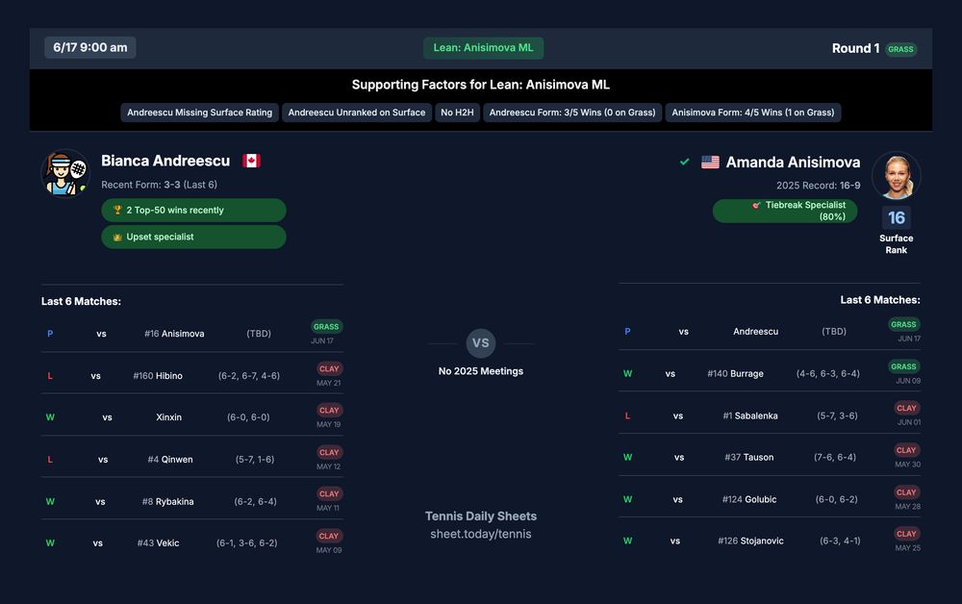Click the CLAY tag dated MAY 09
Viewport: 962px width, 604px height.
[329, 536]
